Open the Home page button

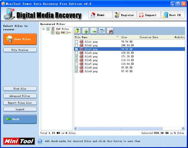pos(100,15)
